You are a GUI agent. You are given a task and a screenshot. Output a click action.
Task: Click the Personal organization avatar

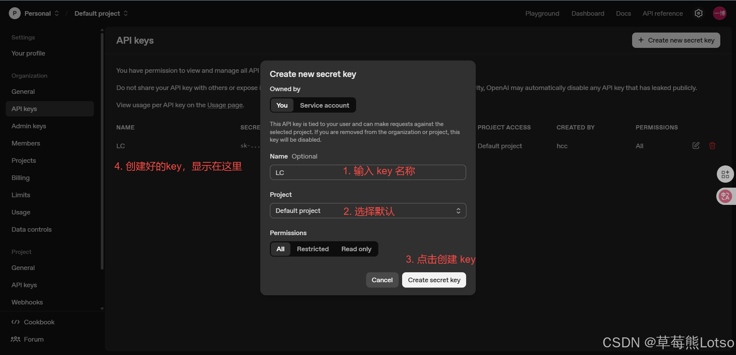click(x=15, y=13)
